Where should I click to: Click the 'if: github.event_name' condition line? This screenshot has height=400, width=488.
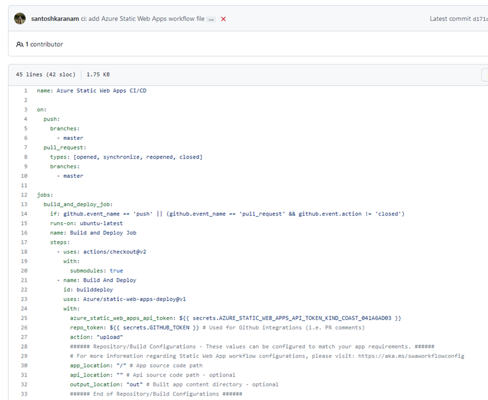[x=227, y=214]
